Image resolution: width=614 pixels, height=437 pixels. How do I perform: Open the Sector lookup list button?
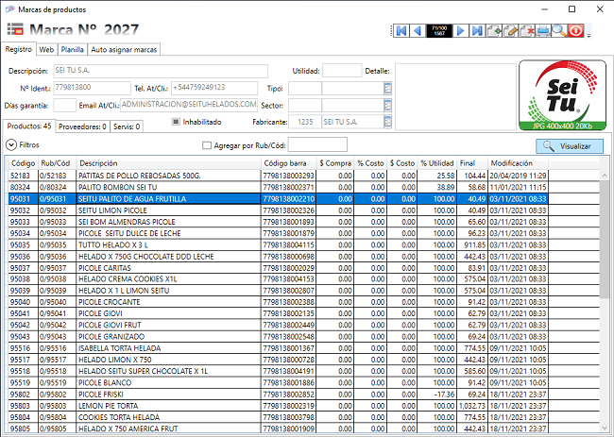click(x=387, y=106)
